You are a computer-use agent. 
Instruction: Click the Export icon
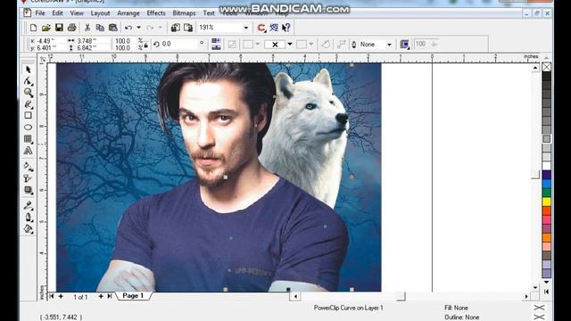point(188,28)
